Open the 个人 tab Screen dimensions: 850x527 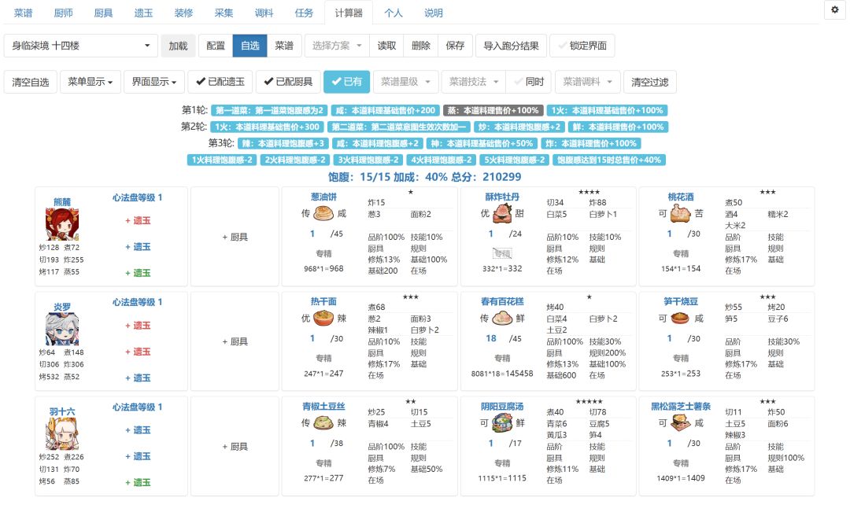[394, 13]
